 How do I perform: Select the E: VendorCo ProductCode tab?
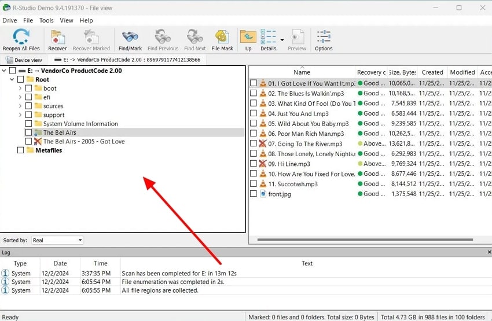(x=128, y=60)
